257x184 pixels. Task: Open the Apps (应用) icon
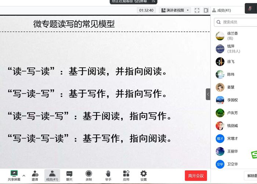(126, 173)
